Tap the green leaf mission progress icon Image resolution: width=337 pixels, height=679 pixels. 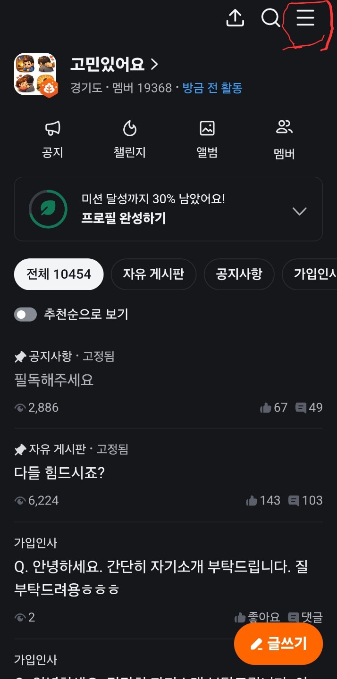48,209
